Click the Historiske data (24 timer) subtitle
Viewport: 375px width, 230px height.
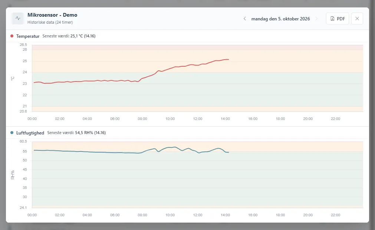point(50,23)
